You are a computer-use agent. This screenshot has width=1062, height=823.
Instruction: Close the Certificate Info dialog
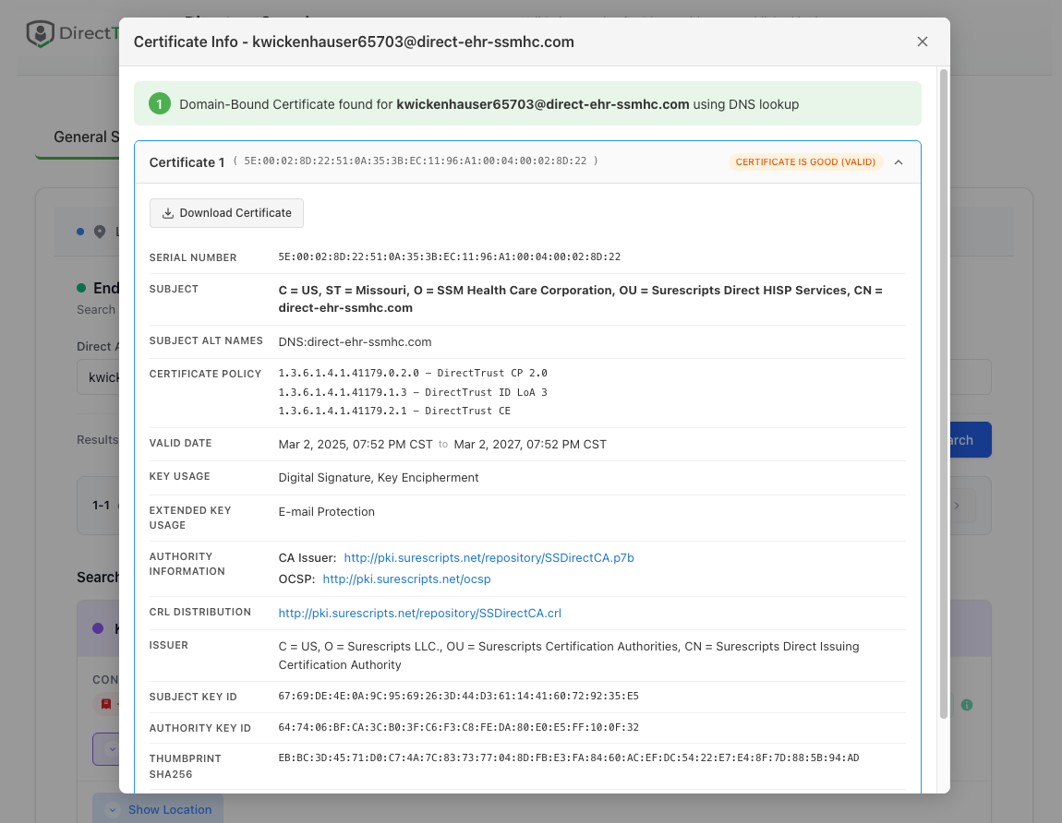[x=922, y=42]
